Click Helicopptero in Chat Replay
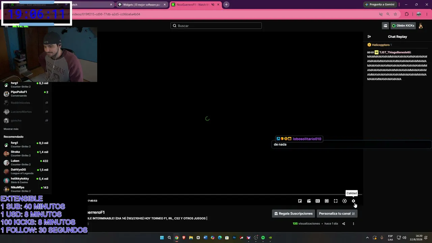Screen dimensions: 432x243 381,45
